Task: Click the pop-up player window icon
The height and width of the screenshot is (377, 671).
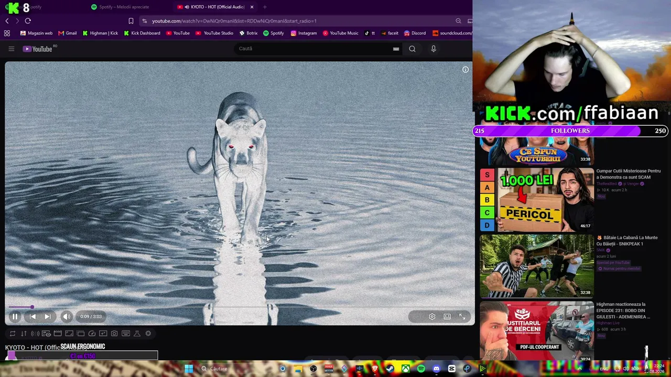Action: tap(81, 334)
